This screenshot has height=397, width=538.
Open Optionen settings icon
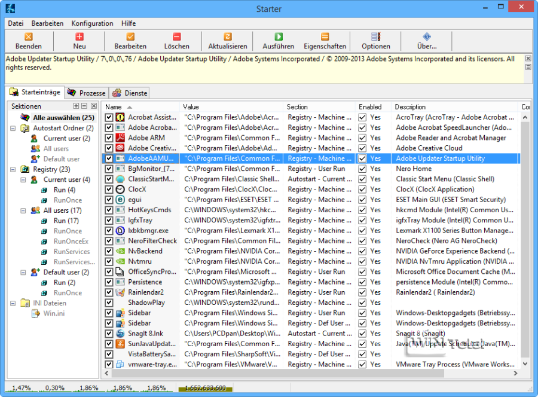[x=375, y=37]
